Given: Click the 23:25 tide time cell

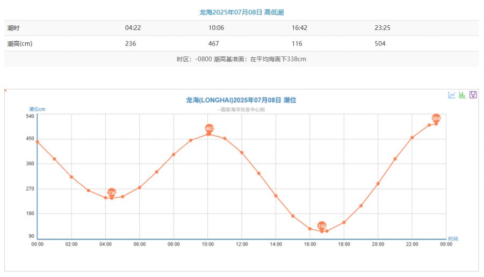Looking at the screenshot, I should tap(382, 28).
